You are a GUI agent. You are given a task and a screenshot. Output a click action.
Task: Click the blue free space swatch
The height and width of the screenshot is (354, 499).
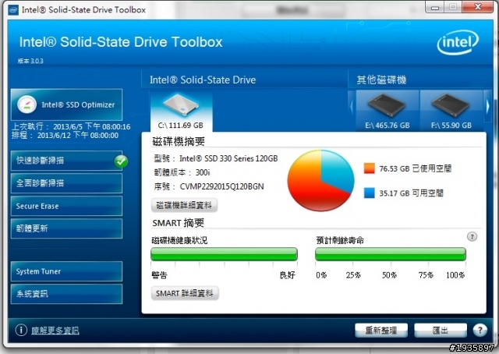(x=369, y=193)
